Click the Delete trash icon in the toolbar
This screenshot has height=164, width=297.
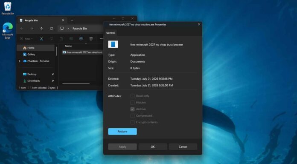coord(91,39)
